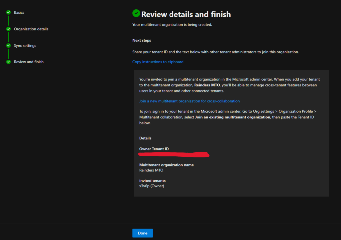Viewport: 341px width, 240px height.
Task: Click green checkmark beside Basics
Action: 8,12
